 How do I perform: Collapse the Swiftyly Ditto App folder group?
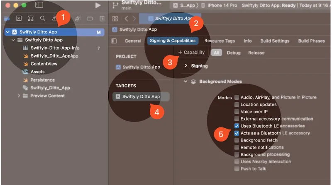[13, 40]
